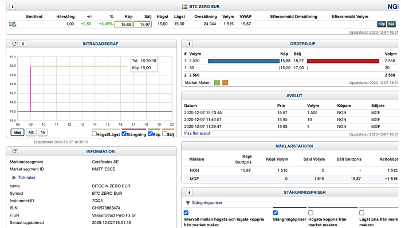
Task: Enable the Sälj chart line checkbox
Action: (165, 134)
